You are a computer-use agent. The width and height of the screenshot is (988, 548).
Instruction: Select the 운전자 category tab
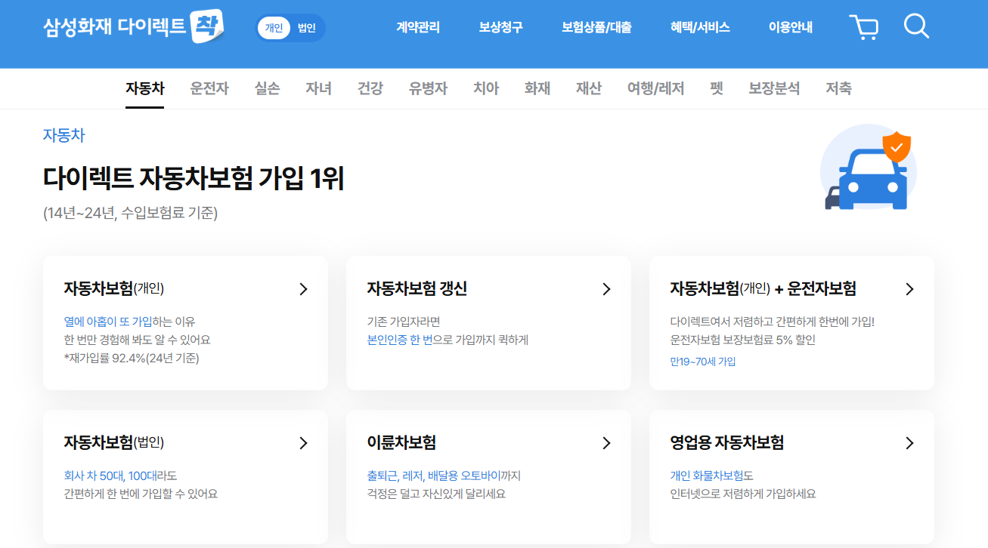(209, 88)
